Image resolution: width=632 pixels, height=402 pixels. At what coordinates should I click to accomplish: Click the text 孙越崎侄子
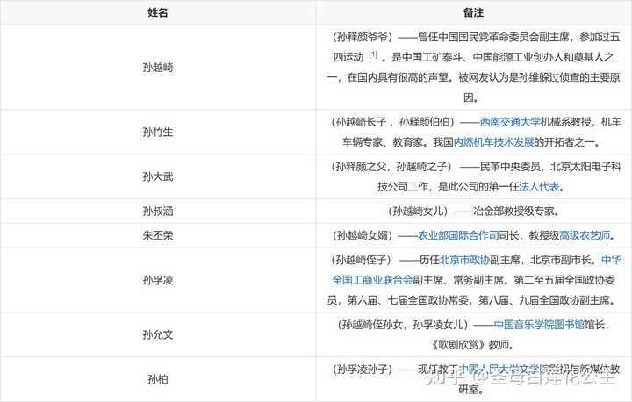coord(362,260)
